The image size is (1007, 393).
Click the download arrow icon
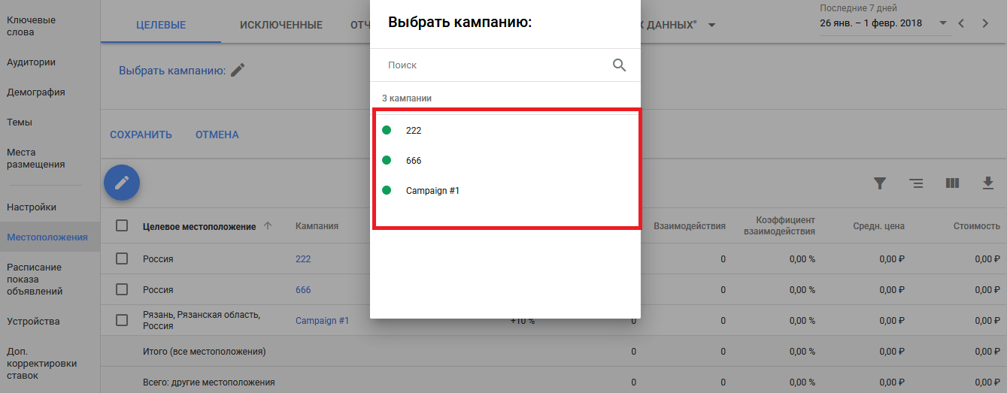pyautogui.click(x=988, y=183)
